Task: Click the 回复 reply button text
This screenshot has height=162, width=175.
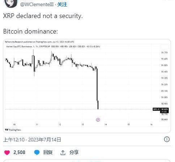Action: pos(48,152)
